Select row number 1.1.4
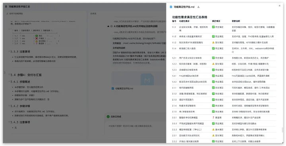 click(x=174, y=49)
